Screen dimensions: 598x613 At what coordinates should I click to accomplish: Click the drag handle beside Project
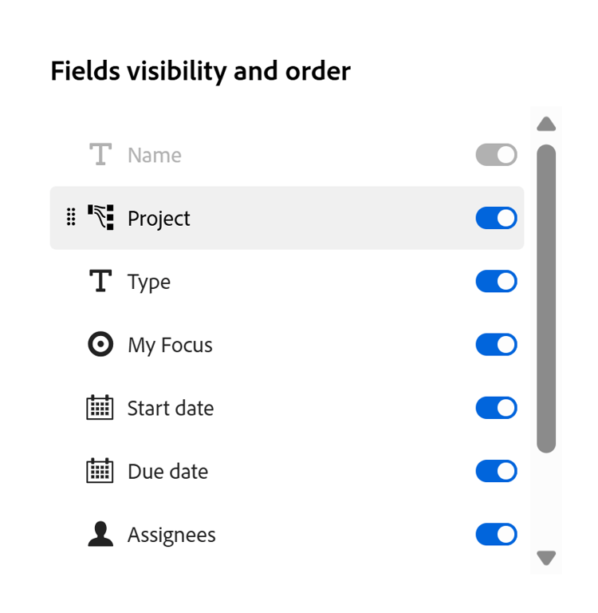point(71,218)
